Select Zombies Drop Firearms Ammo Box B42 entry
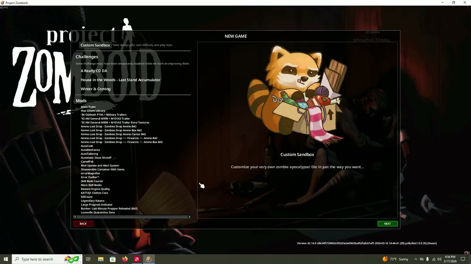 [122, 142]
